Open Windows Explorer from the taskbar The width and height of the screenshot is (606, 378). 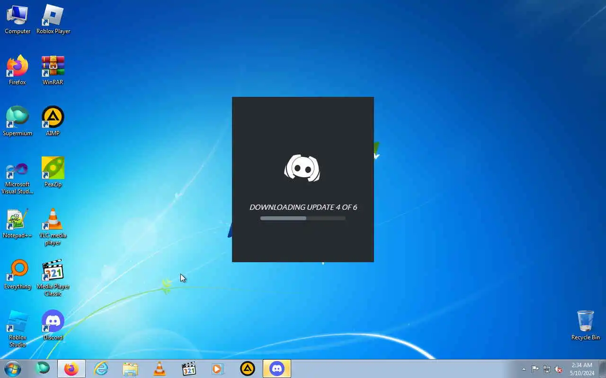pyautogui.click(x=130, y=369)
